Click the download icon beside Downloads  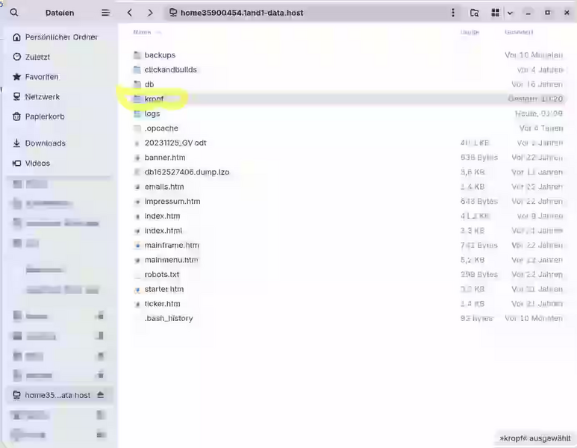coord(16,143)
